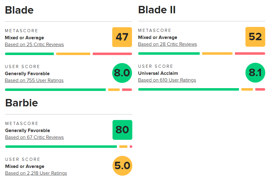Open Based on 25 Critic Reviews link
The width and height of the screenshot is (268, 180).
pyautogui.click(x=34, y=45)
